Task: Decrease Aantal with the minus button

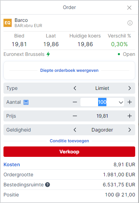Action: 75,102
